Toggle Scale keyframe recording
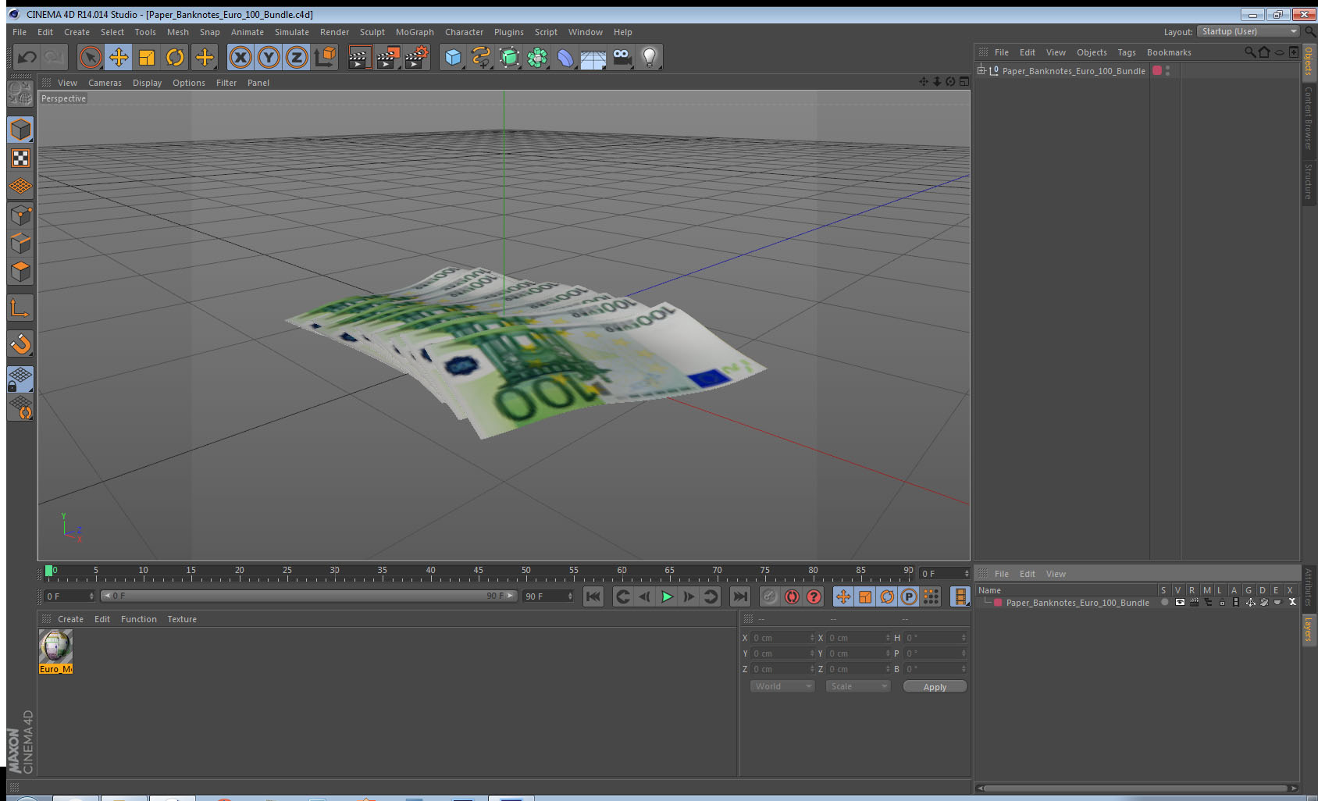1318x801 pixels. pyautogui.click(x=865, y=596)
